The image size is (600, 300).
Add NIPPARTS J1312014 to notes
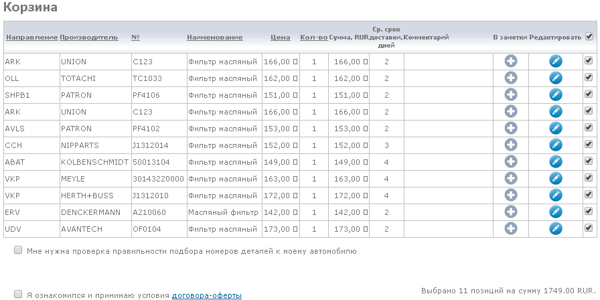point(510,145)
